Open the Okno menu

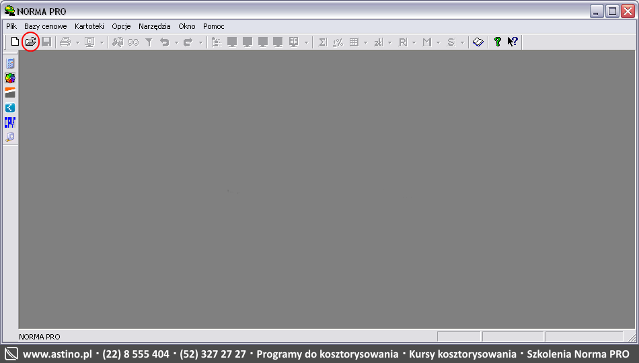pyautogui.click(x=186, y=26)
